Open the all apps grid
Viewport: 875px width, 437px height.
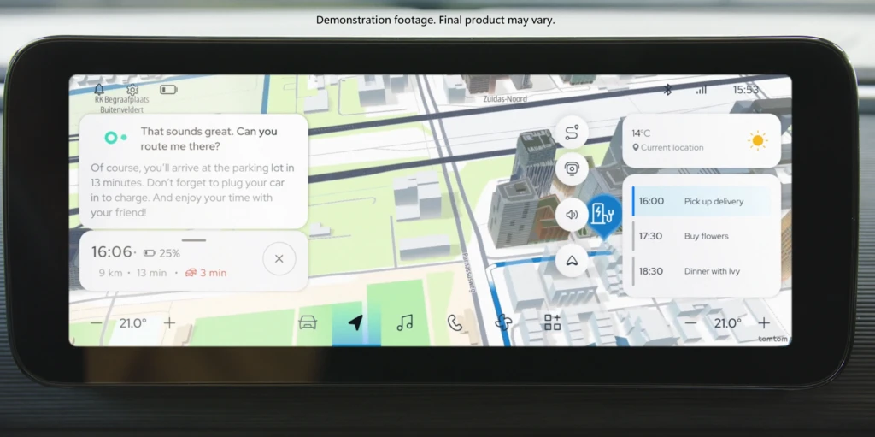point(552,322)
